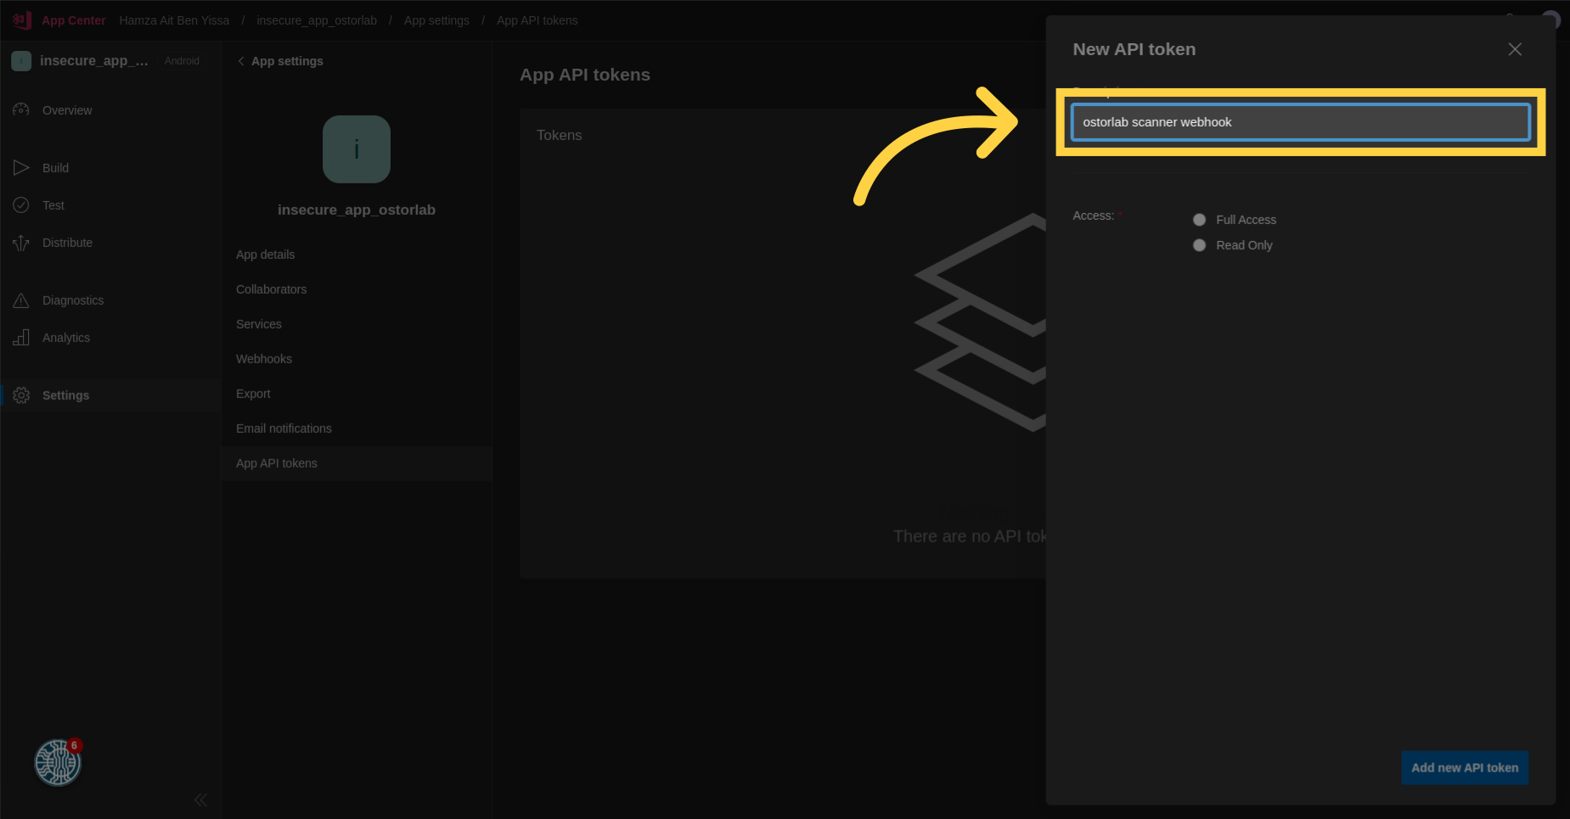Go back via App settings chevron
The image size is (1570, 819).
point(241,61)
